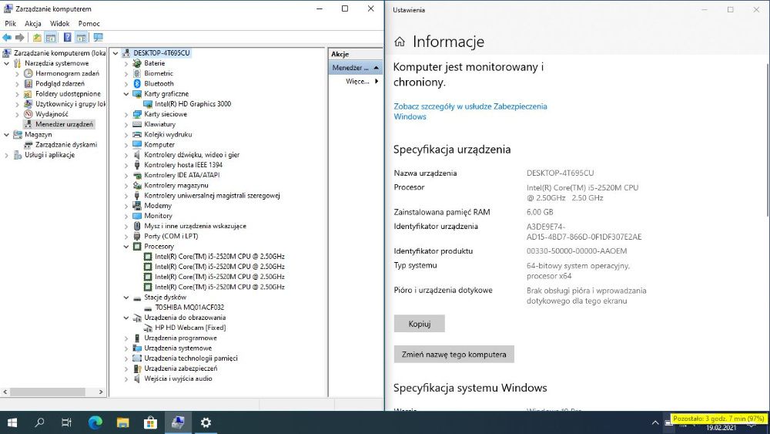Open the Windows Start menu
Screen dimensions: 770x434
point(12,422)
